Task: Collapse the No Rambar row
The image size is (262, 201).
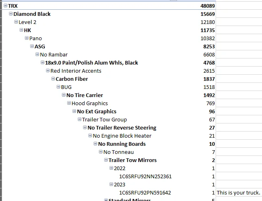Action: [37, 54]
